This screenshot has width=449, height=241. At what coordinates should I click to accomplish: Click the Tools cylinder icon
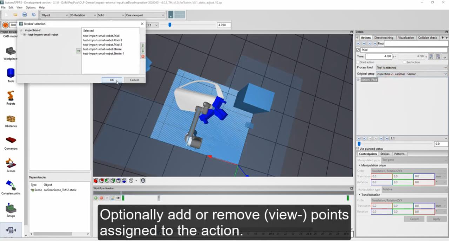[11, 73]
